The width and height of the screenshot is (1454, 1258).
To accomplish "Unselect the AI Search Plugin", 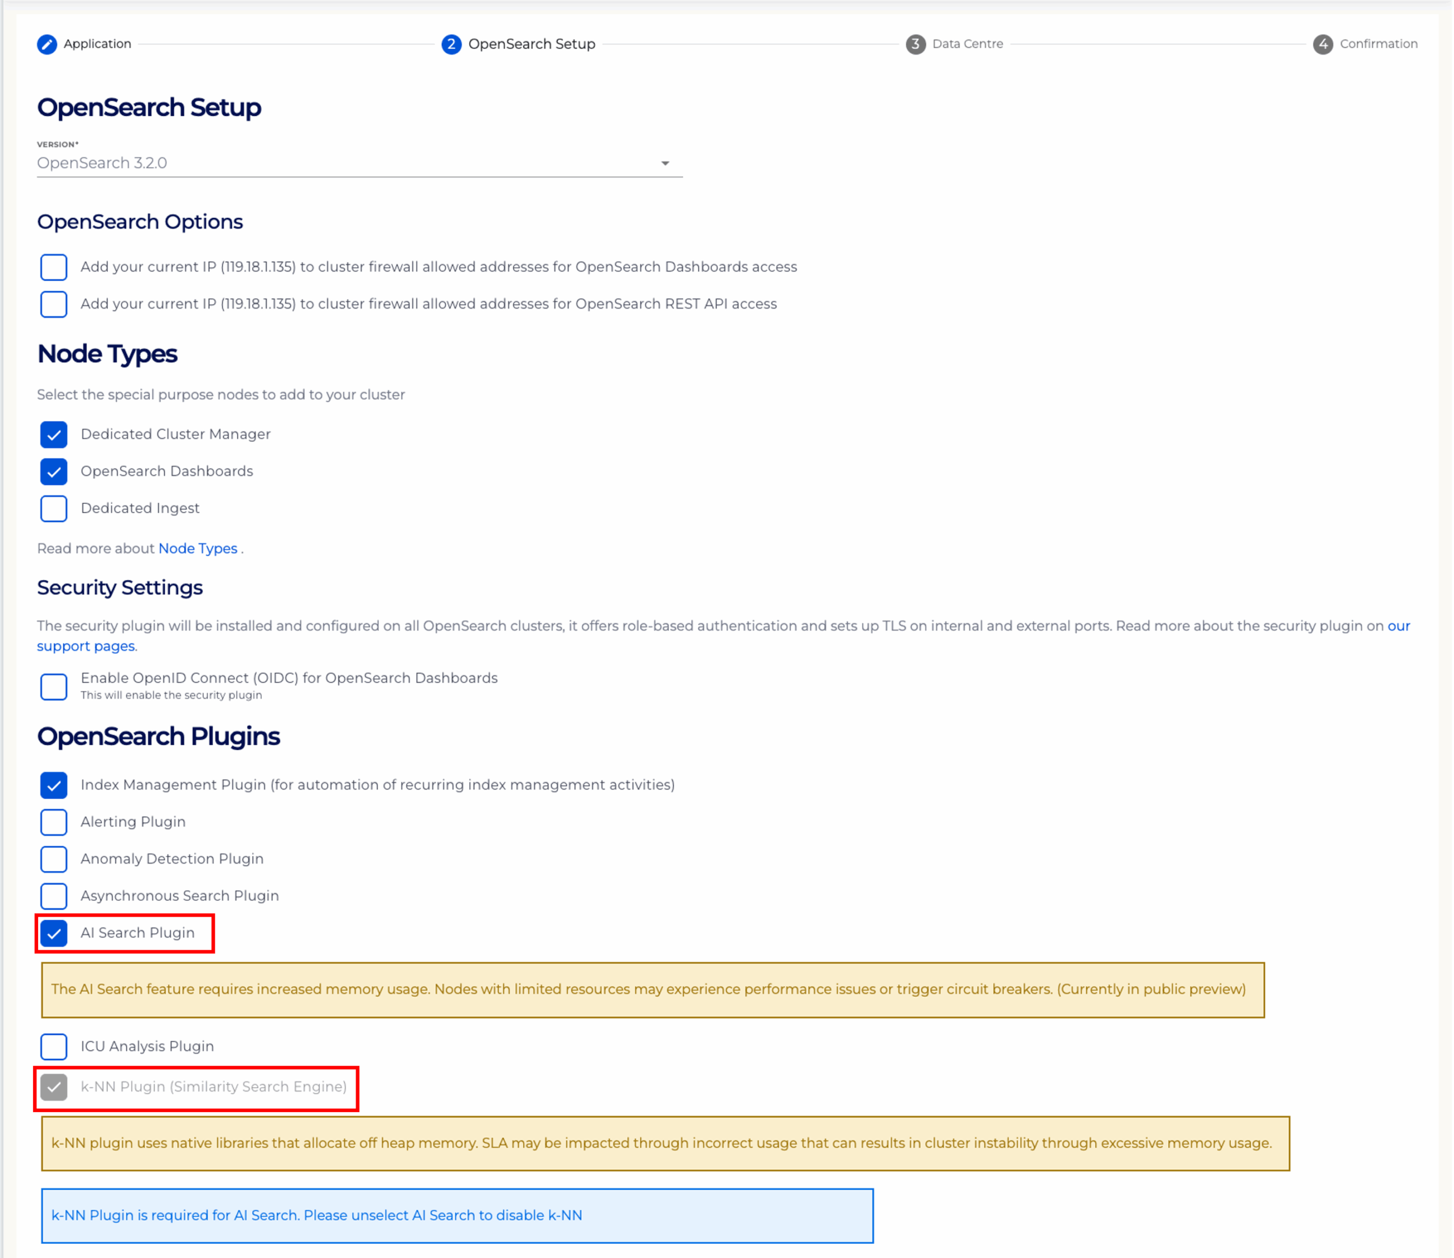I will (53, 933).
